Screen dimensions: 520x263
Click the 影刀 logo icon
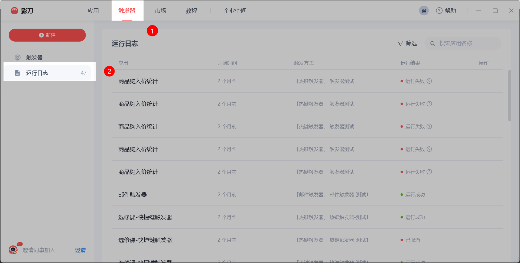pyautogui.click(x=14, y=11)
